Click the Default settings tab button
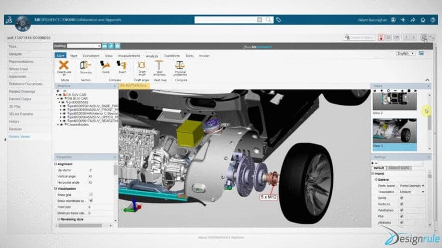Screen dimensions: 442x248 pos(379,168)
